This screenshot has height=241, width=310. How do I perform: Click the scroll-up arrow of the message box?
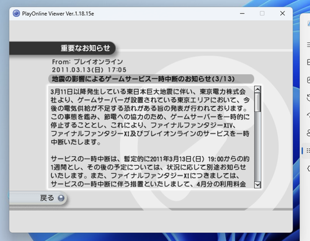pos(257,89)
